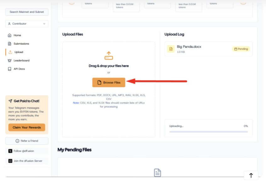Click the upload arrow icon above drag area
Screen dimensions: 266x183
coord(108,55)
